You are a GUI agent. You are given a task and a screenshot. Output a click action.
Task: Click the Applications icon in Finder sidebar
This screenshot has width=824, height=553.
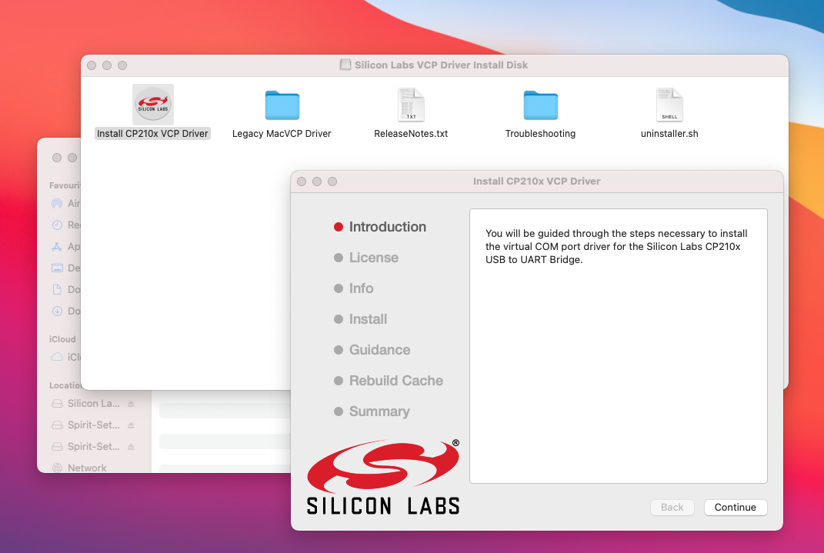tap(57, 247)
